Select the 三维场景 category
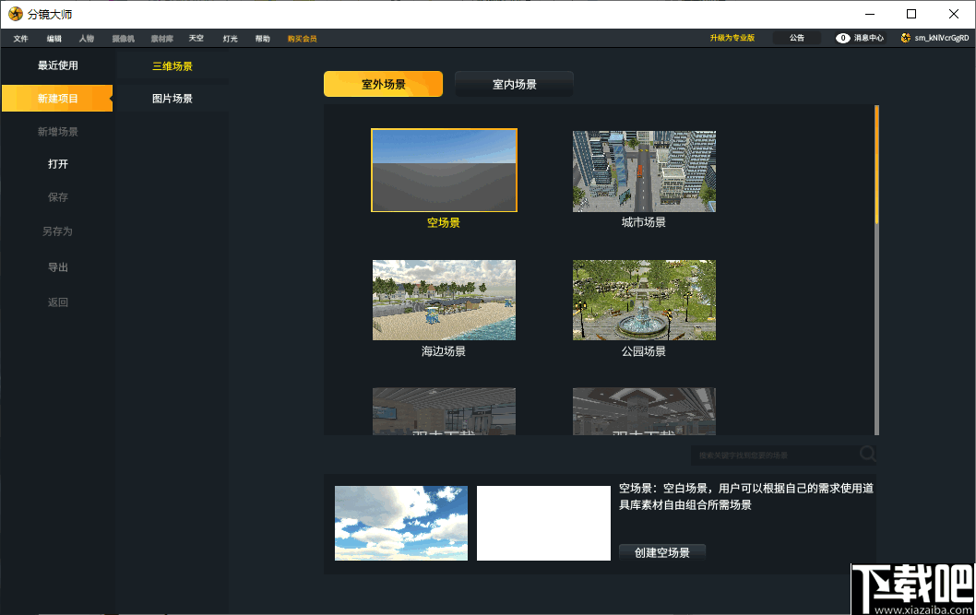Viewport: 976px width, 615px height. 173,65
